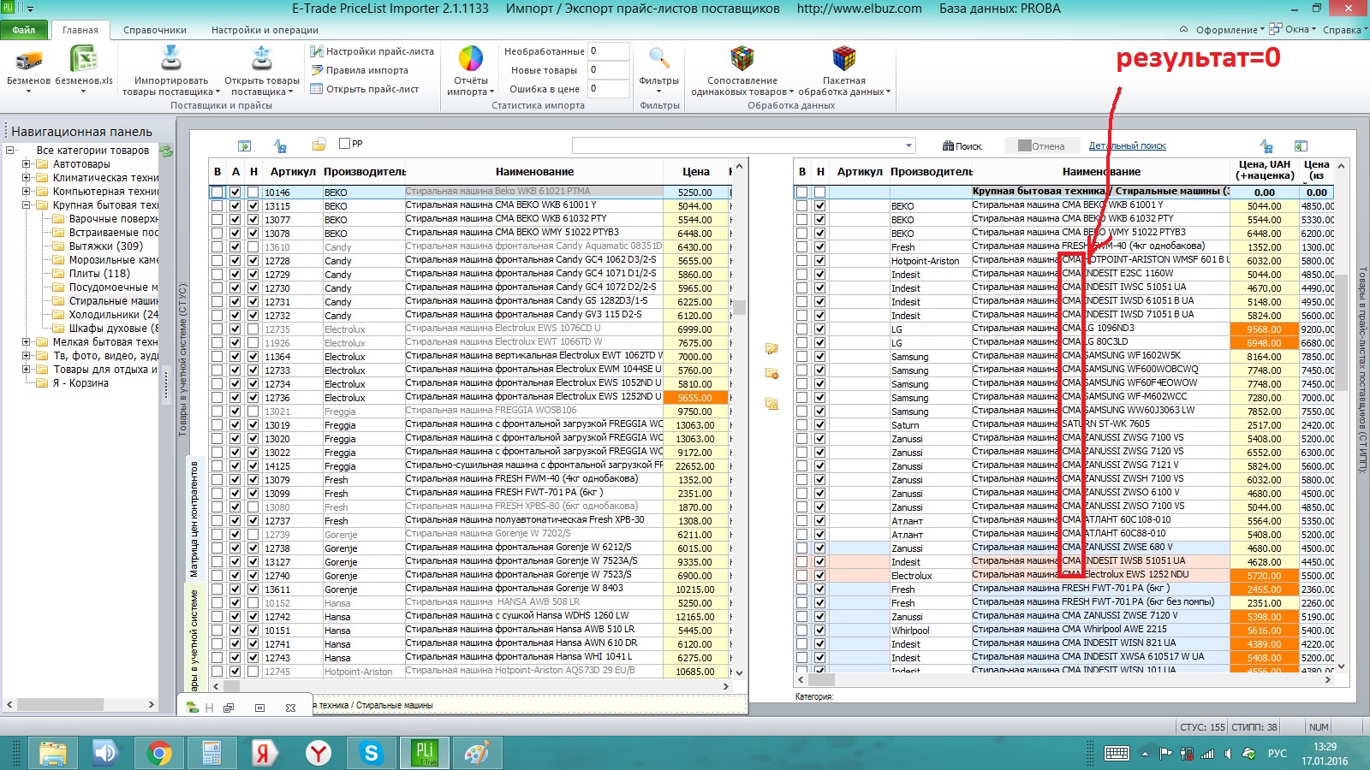Click the folder icon beside PP checkbox
The width and height of the screenshot is (1370, 770).
(319, 145)
